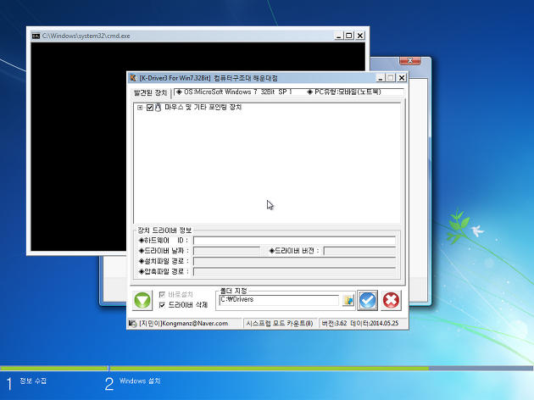Close the background Windows setup dialog
The image size is (534, 400).
(410, 61)
